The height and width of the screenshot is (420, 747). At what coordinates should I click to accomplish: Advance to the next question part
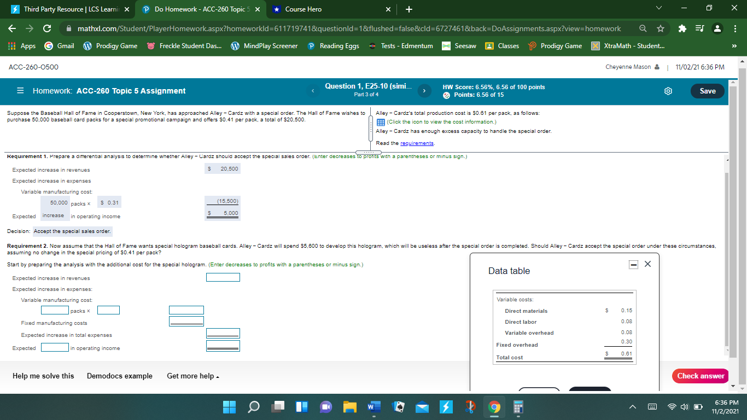pyautogui.click(x=424, y=91)
